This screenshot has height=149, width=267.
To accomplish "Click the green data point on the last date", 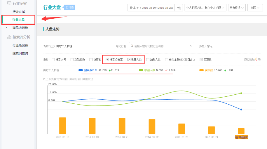I will pyautogui.click(x=241, y=93).
